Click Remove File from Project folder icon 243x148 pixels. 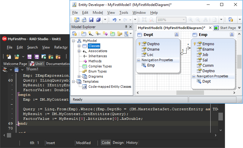58,56
